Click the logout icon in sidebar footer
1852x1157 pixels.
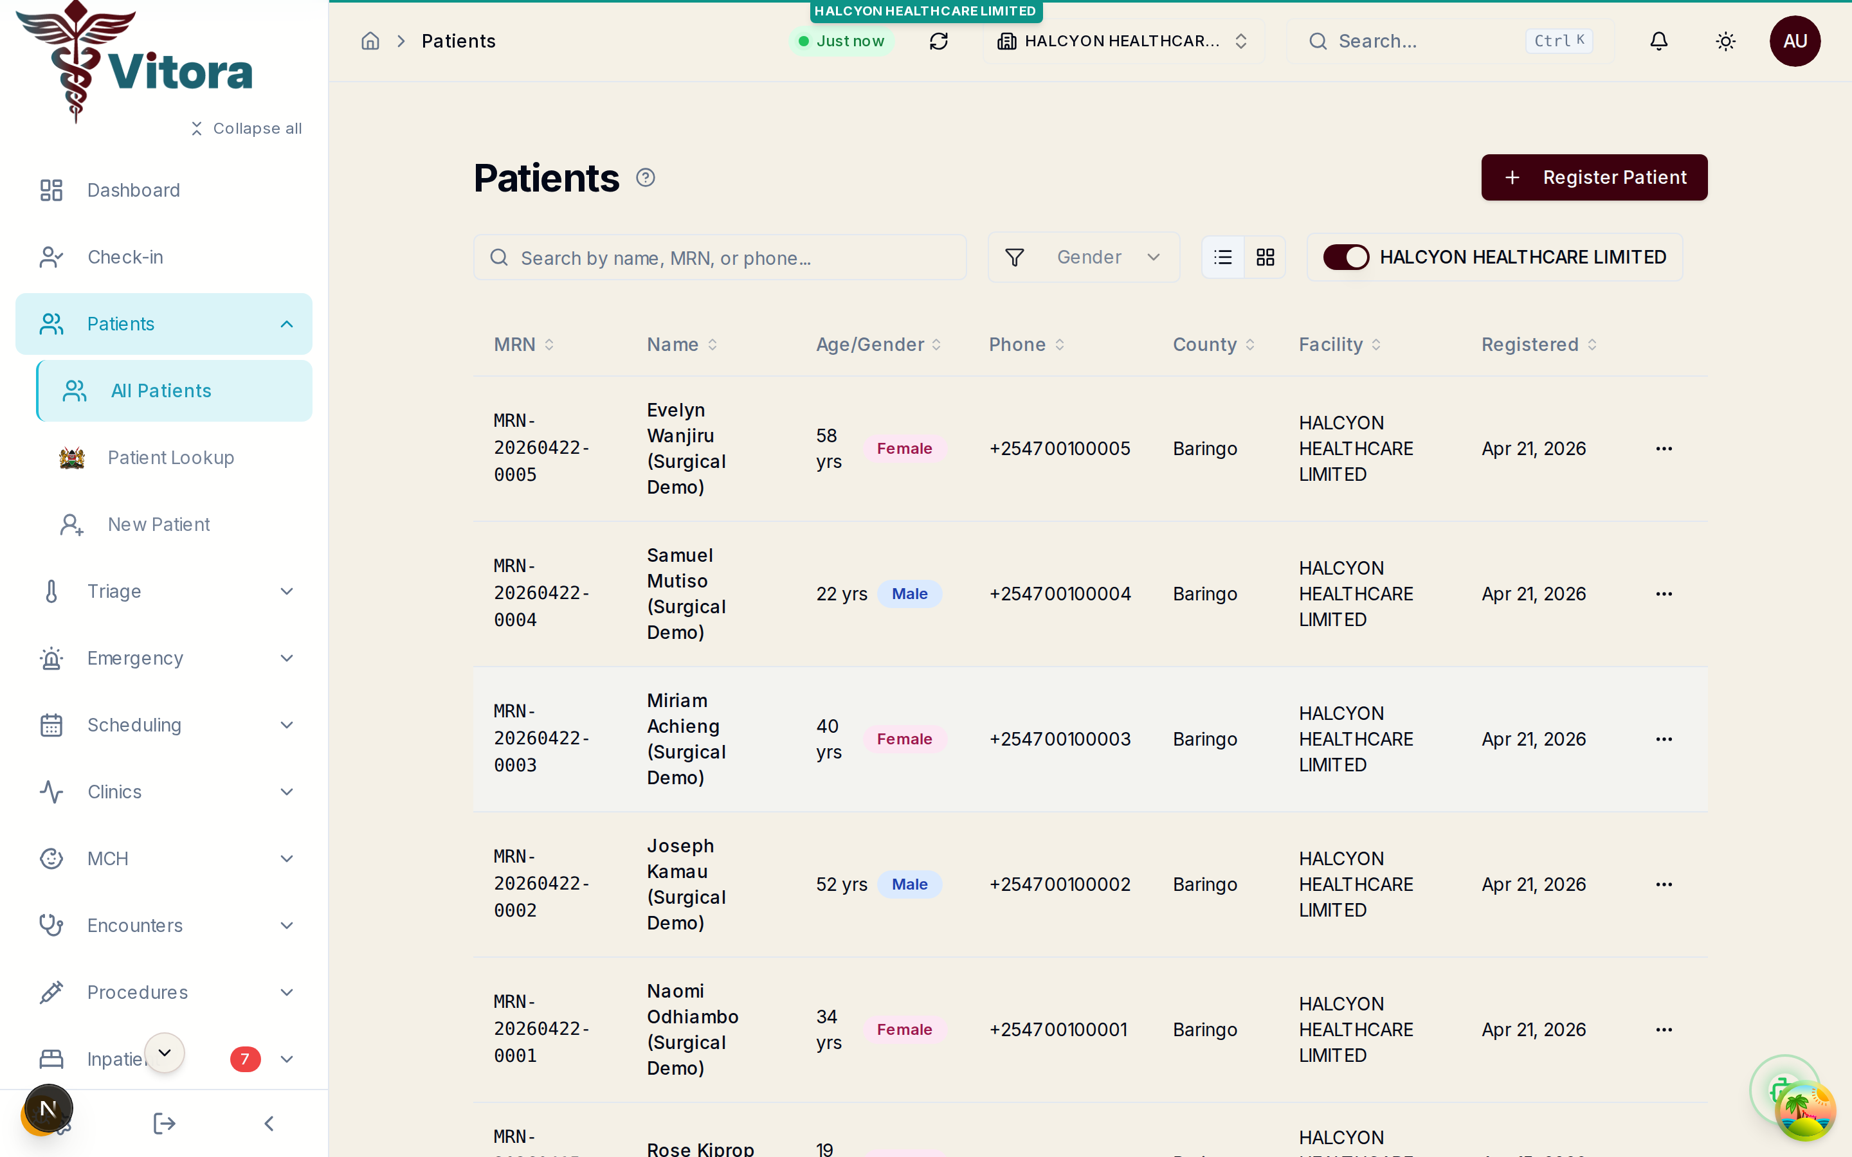coord(164,1124)
